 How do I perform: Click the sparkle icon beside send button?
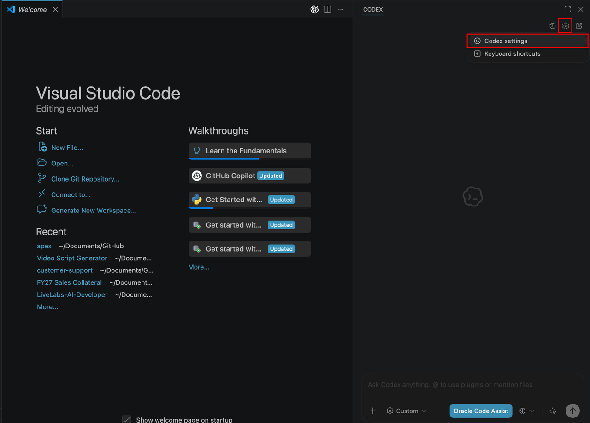click(553, 411)
